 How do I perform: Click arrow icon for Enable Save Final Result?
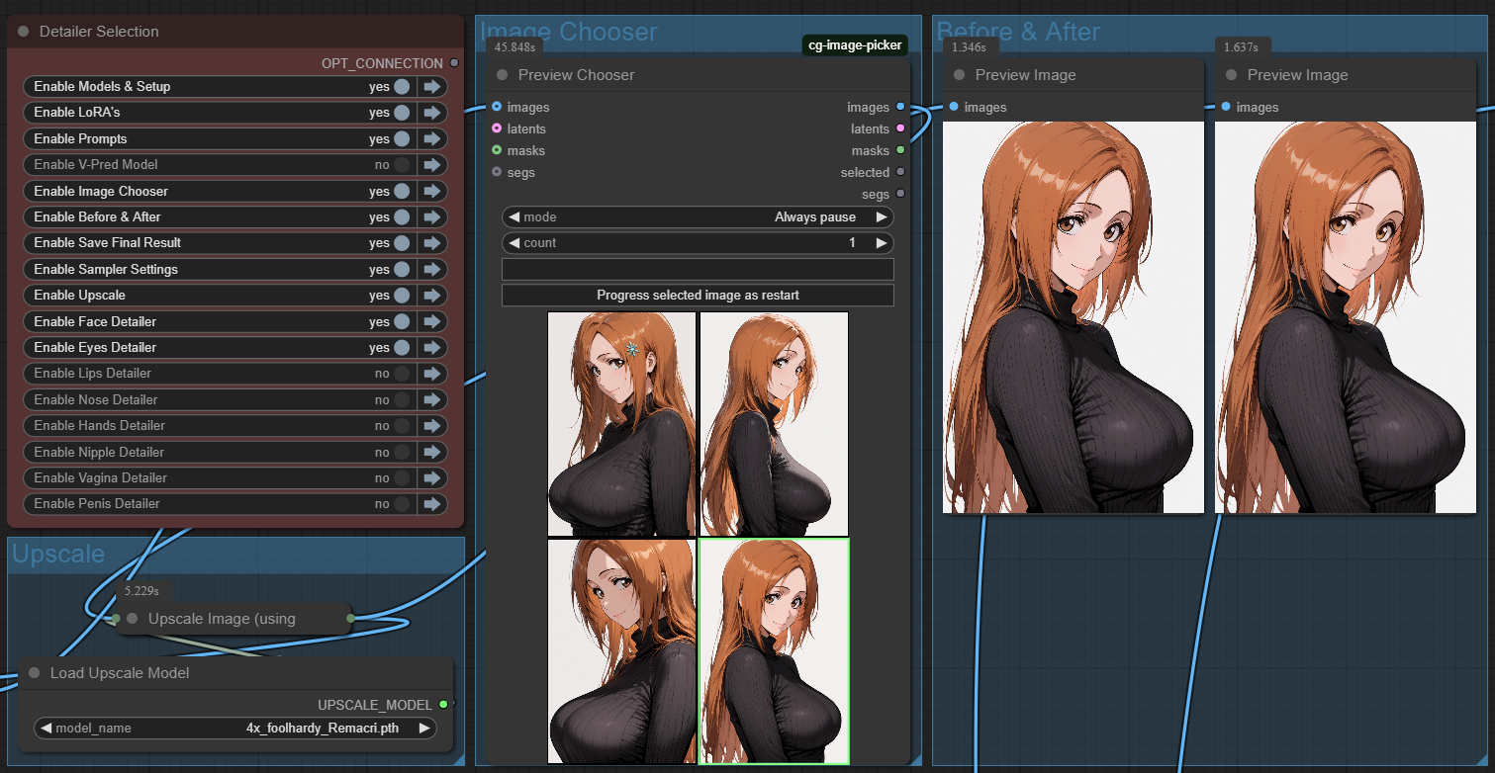(x=432, y=243)
